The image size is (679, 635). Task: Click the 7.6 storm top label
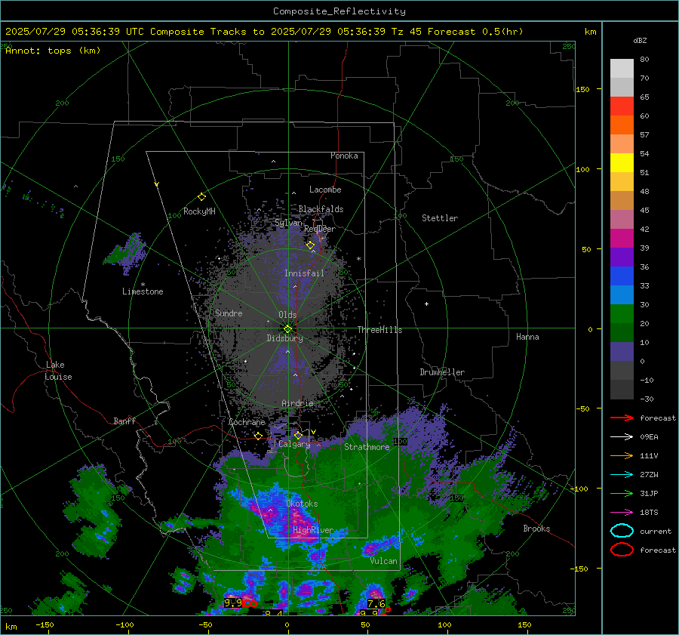(376, 603)
